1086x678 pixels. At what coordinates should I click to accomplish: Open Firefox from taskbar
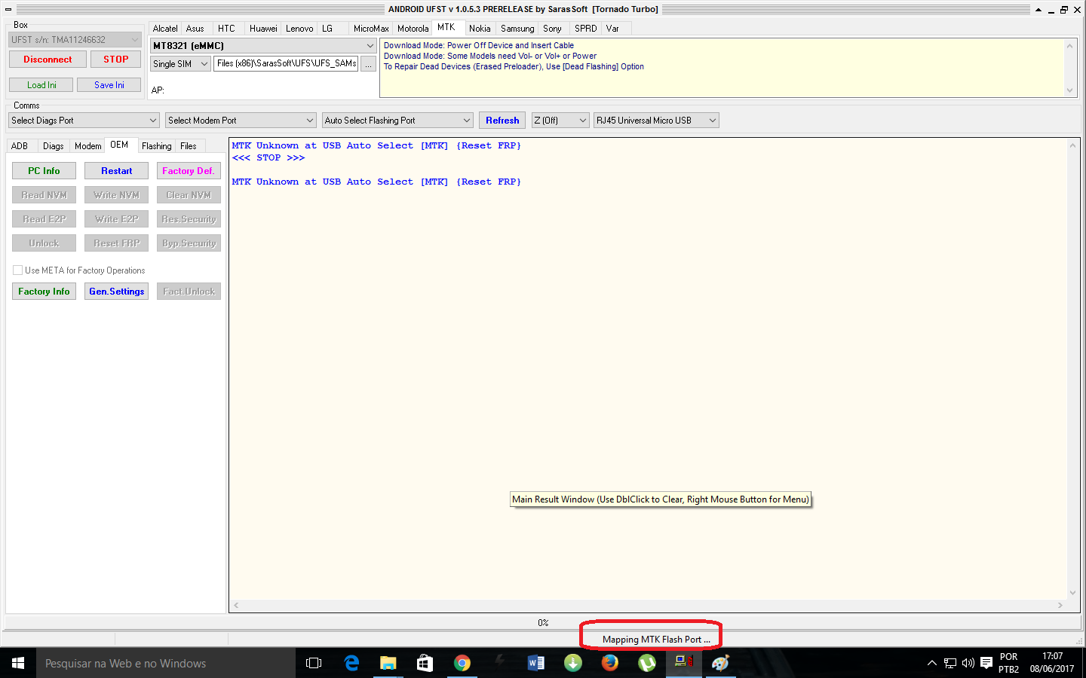609,663
